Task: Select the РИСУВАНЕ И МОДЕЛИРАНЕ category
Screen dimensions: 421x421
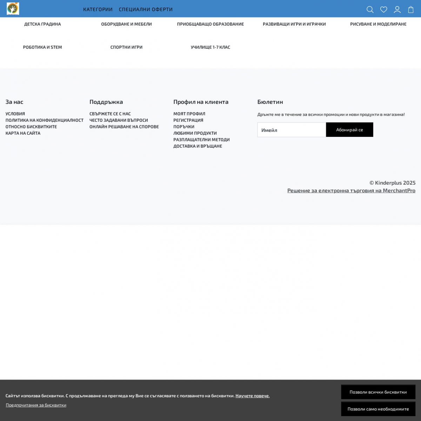Action: tap(378, 24)
